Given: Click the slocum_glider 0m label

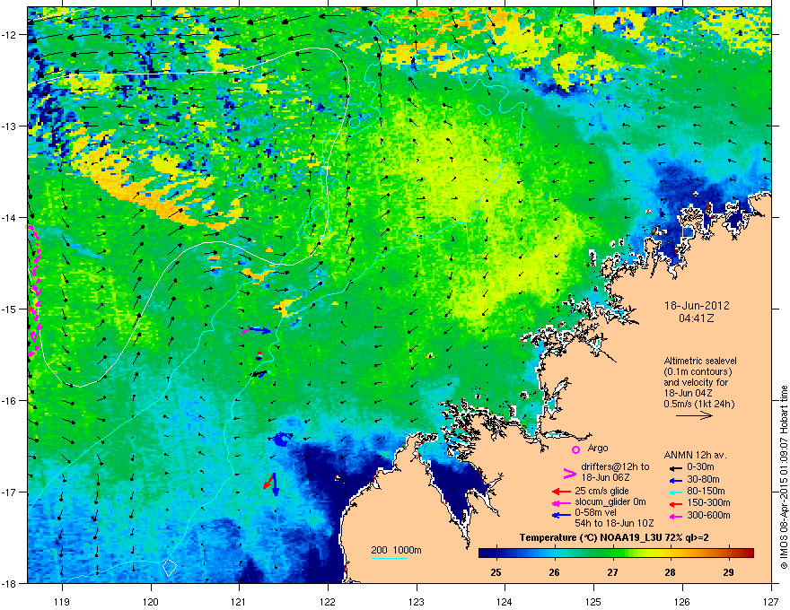Looking at the screenshot, I should coord(610,502).
